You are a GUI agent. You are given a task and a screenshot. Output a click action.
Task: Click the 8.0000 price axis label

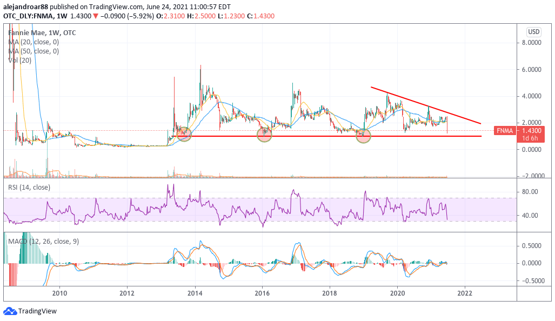coord(532,43)
